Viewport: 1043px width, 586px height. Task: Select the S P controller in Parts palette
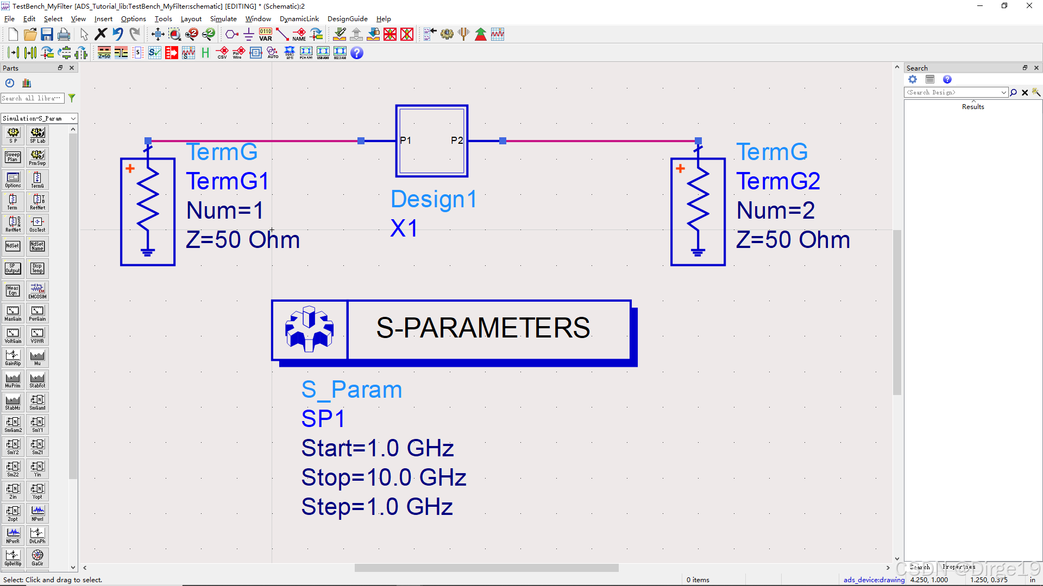tap(12, 135)
